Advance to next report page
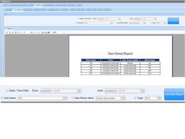Screen dimensions: 185x139 click(36, 32)
